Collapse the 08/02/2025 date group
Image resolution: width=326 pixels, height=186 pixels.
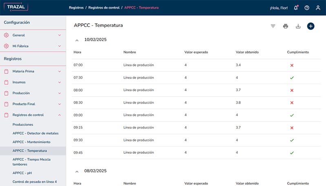pos(77,171)
